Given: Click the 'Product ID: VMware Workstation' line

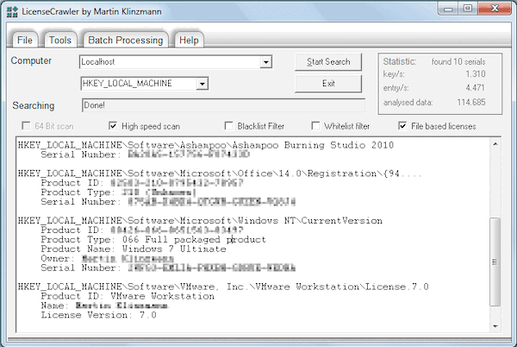Looking at the screenshot, I should [128, 296].
